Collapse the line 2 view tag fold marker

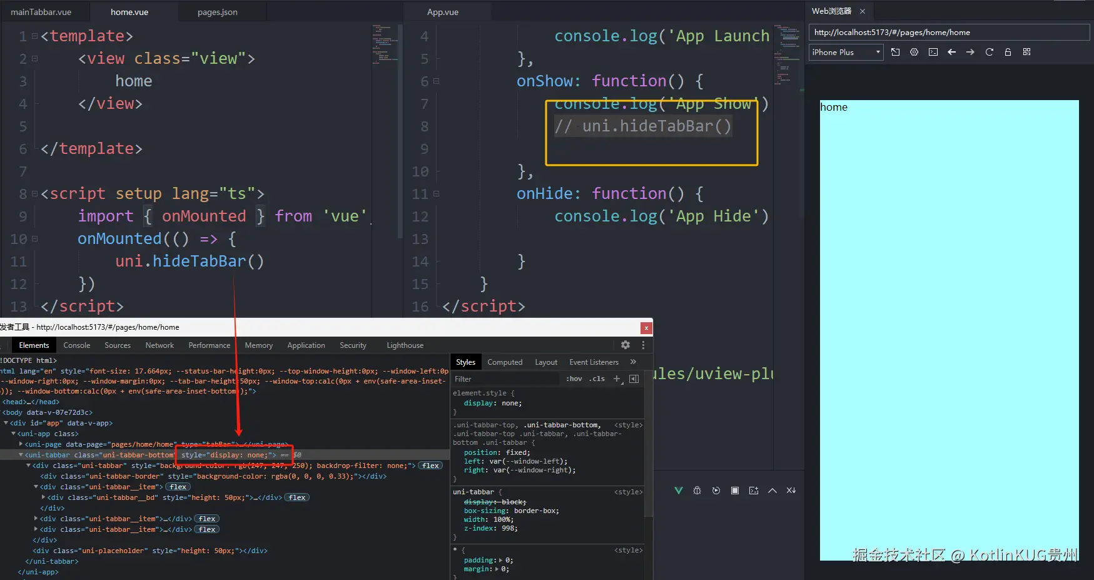point(35,59)
